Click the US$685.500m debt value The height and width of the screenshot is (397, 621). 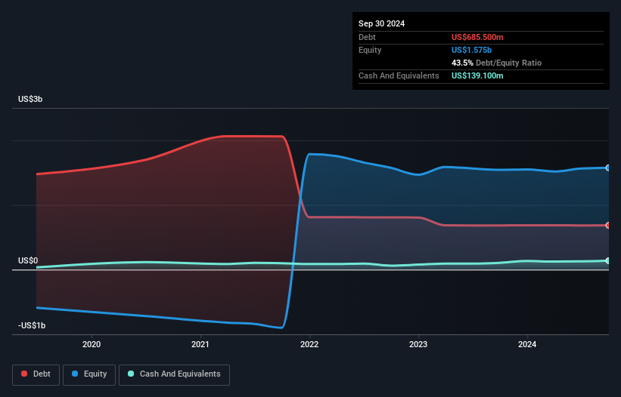477,37
